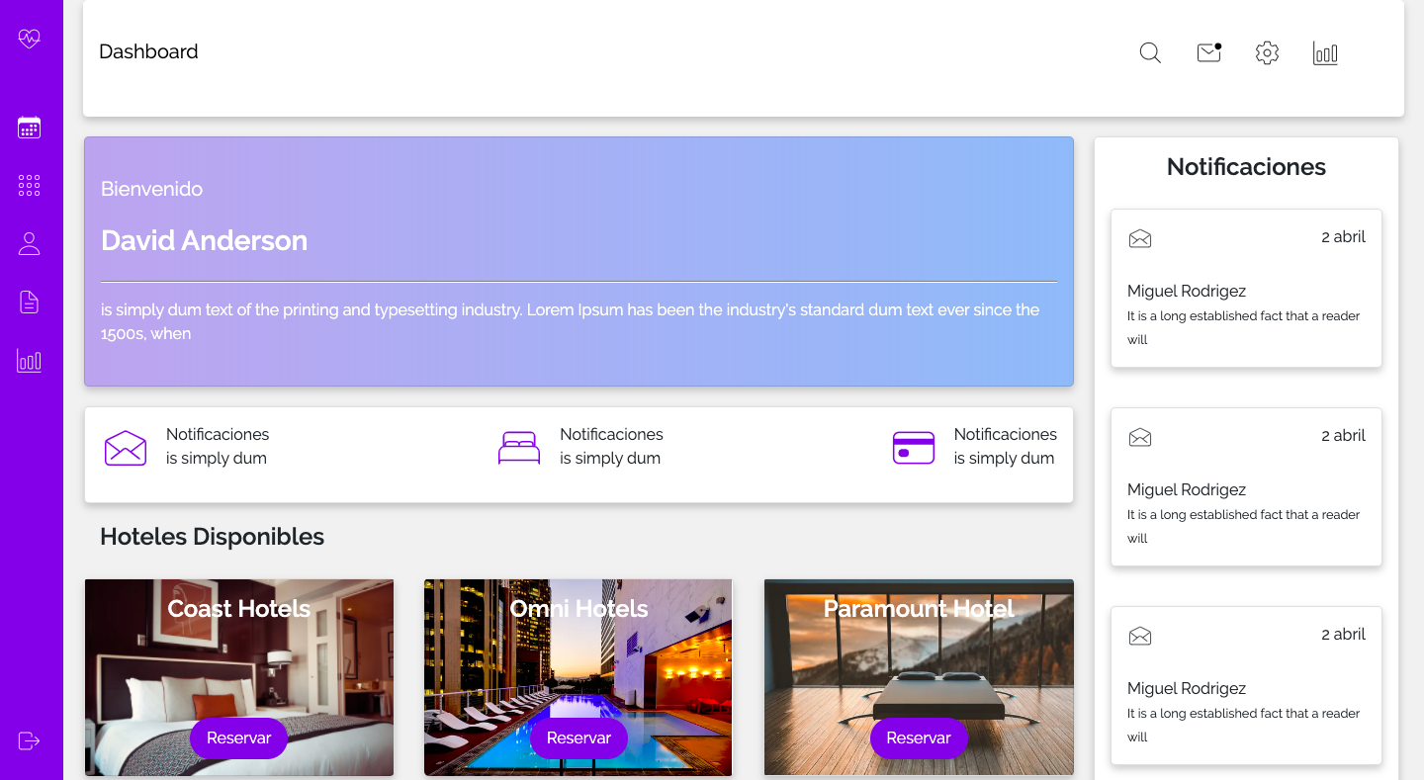Click the credit card icon on the right Notificaciones card
Image resolution: width=1424 pixels, height=780 pixels.
click(x=913, y=447)
